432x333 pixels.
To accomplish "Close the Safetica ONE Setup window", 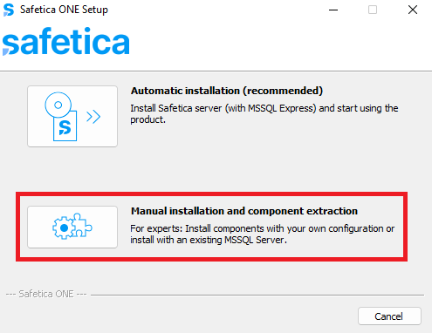I will pos(413,10).
